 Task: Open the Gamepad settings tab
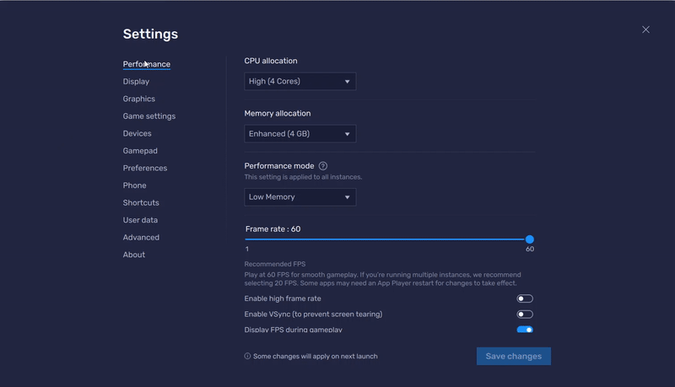click(140, 151)
